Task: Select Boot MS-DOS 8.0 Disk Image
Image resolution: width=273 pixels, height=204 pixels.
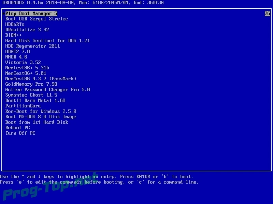Action: (x=41, y=117)
